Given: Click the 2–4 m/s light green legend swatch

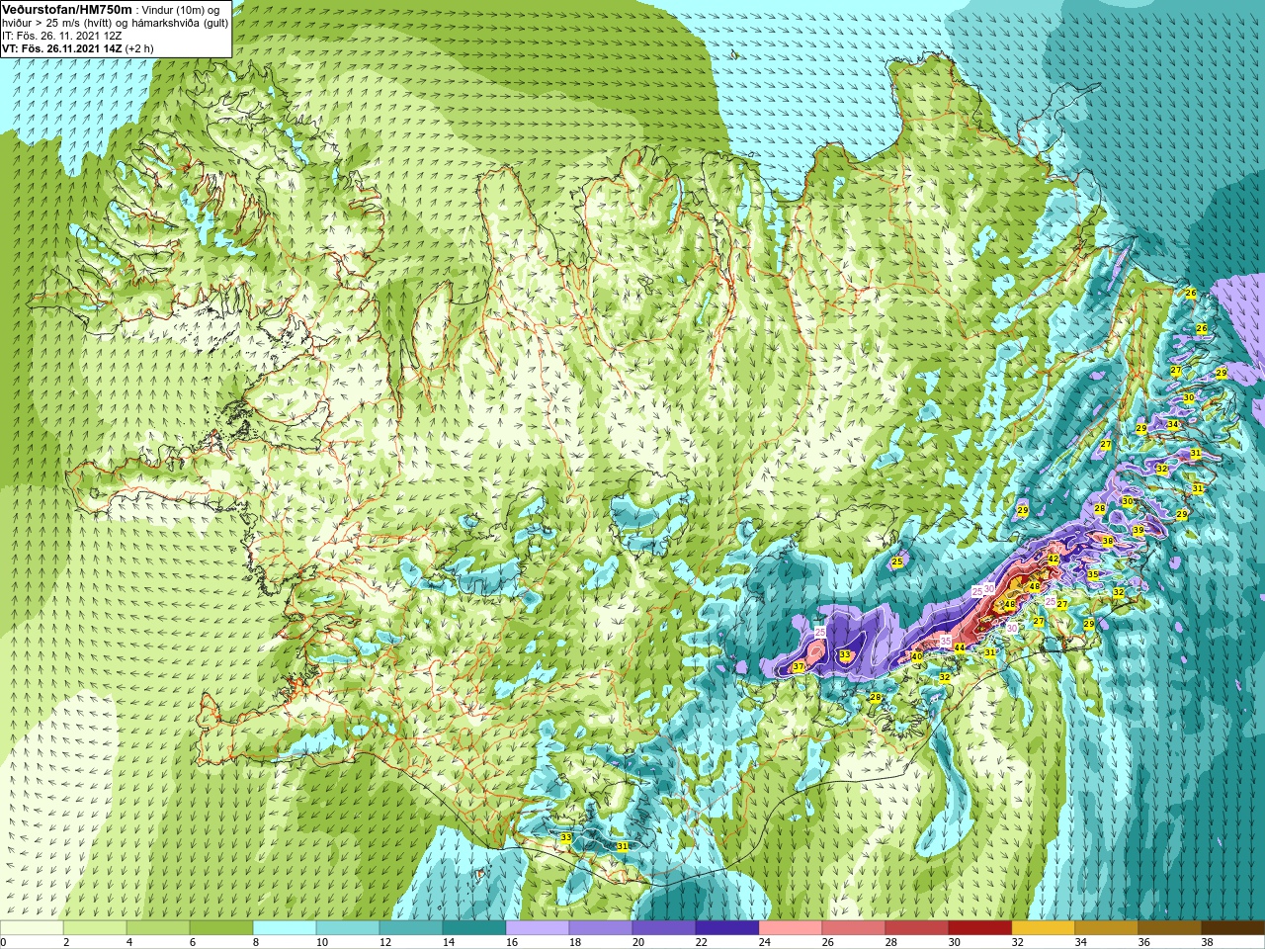Looking at the screenshot, I should coord(95,928).
